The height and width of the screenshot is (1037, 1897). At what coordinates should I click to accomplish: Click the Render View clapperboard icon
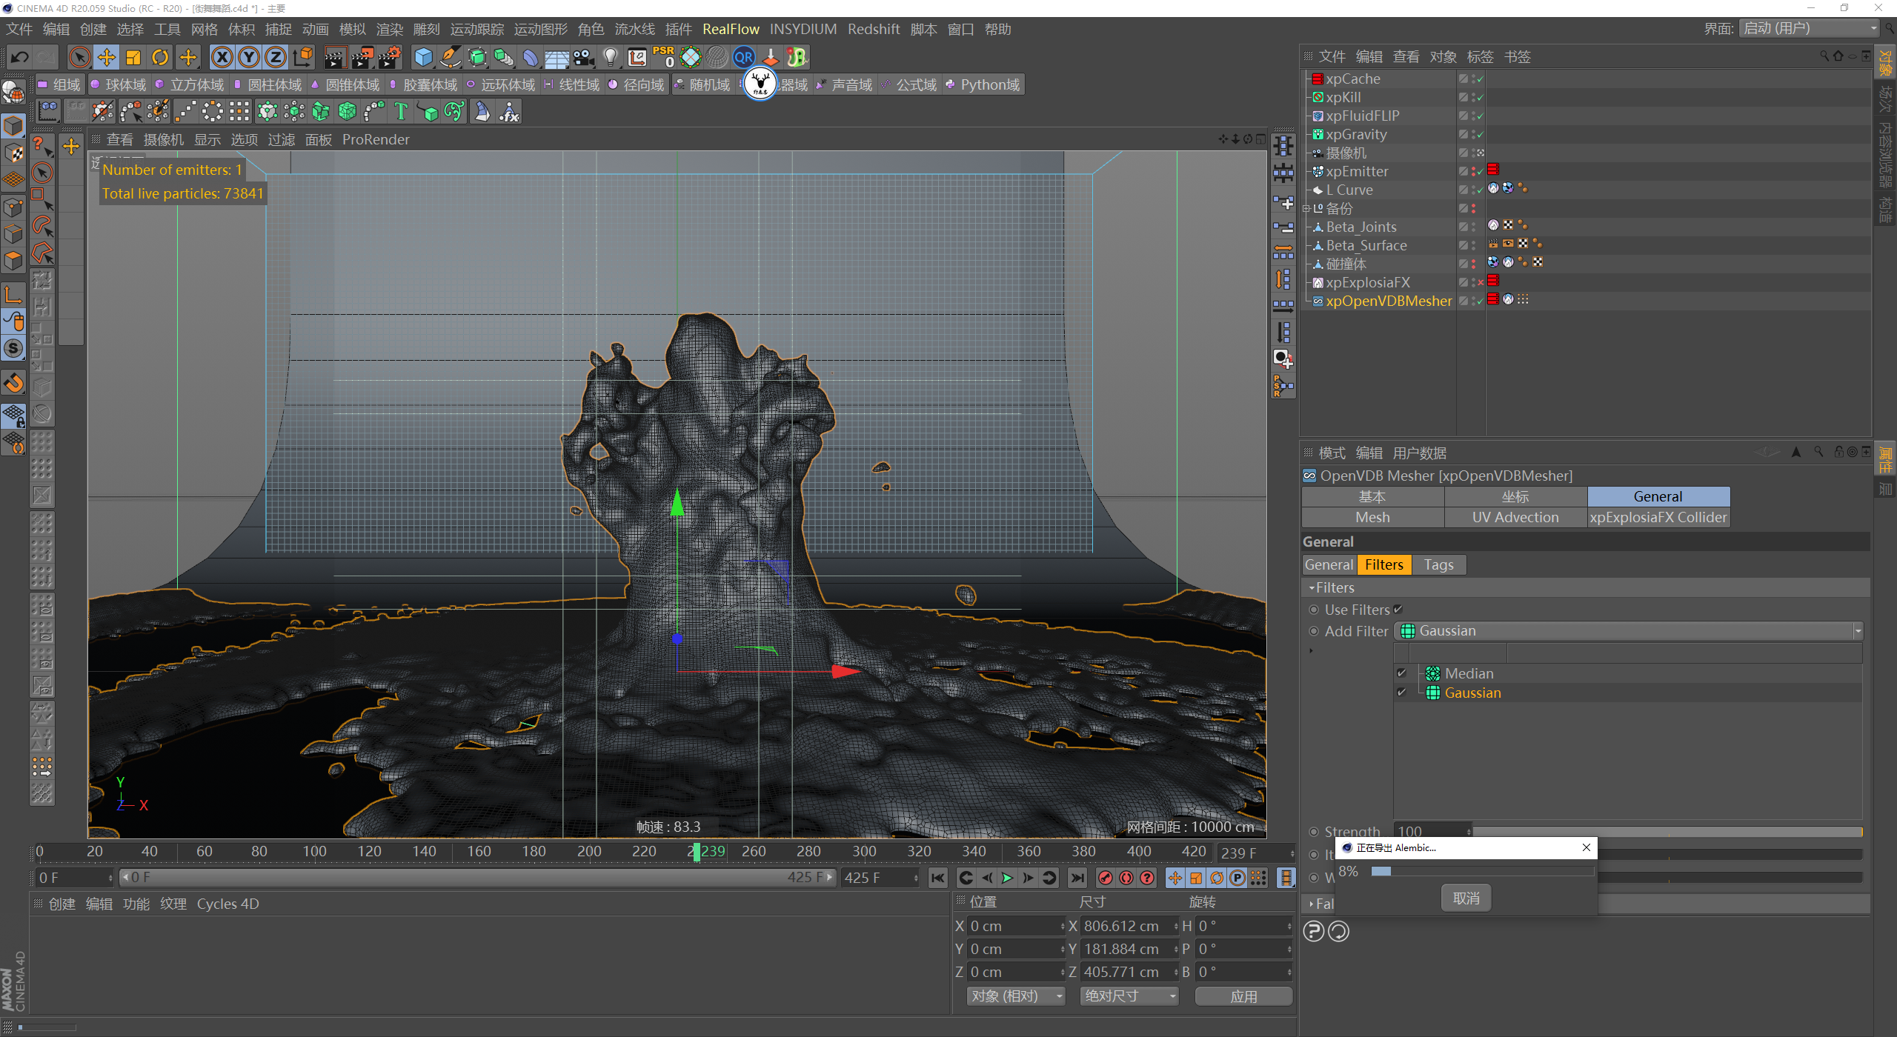tap(335, 57)
